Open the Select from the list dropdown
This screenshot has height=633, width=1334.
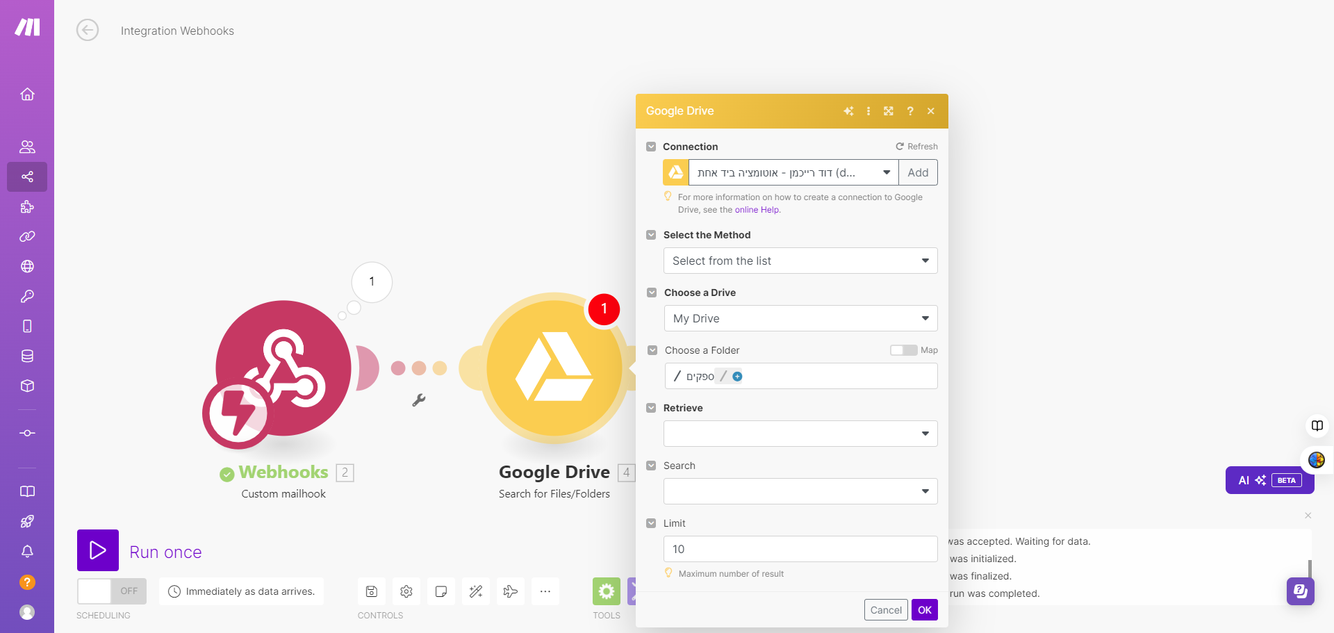pos(800,261)
